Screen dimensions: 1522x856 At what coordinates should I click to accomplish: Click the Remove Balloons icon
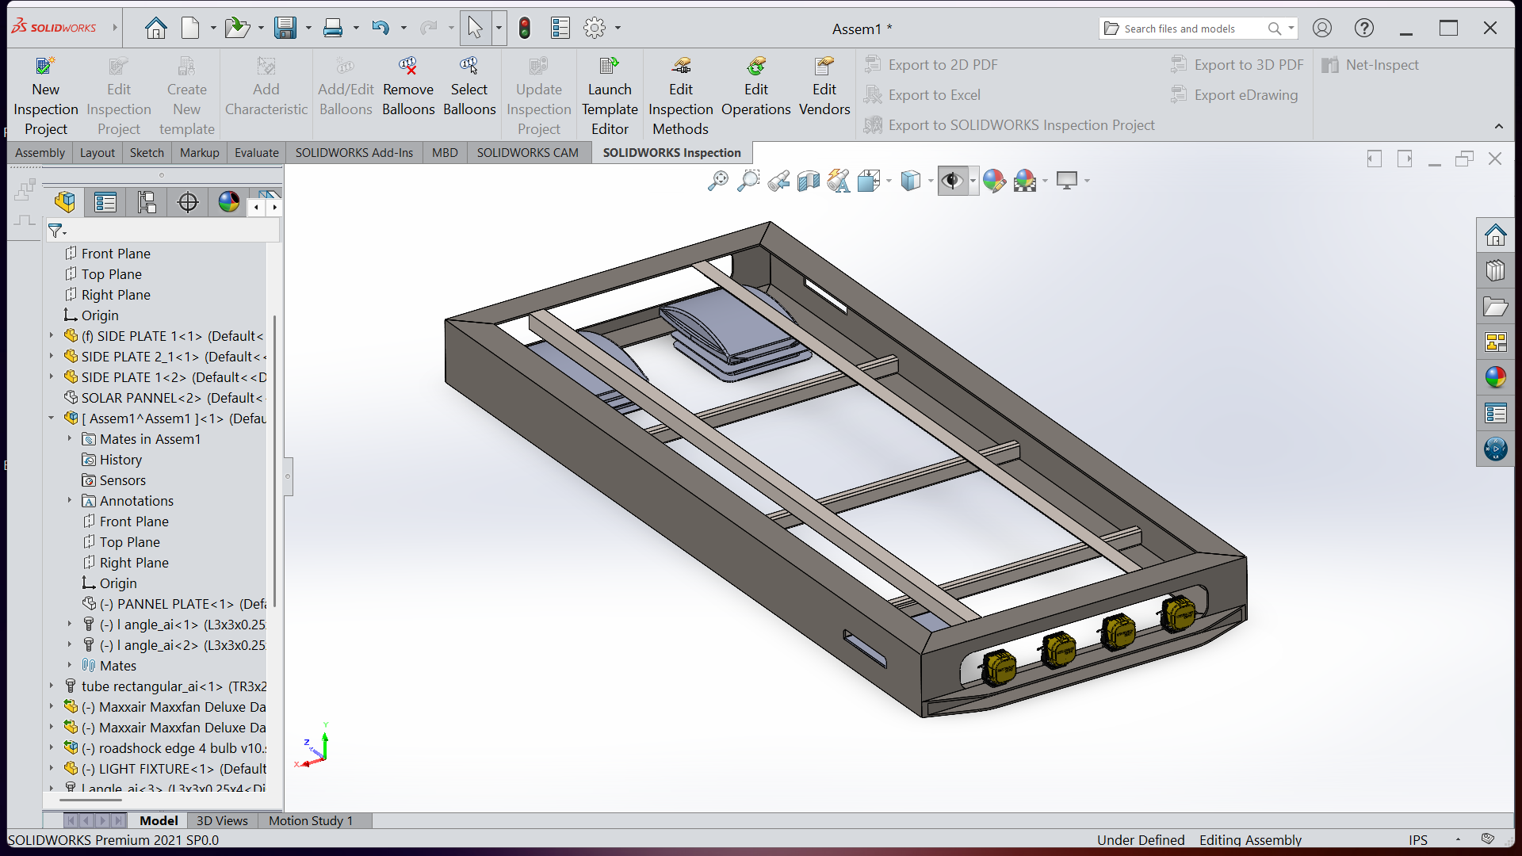point(407,67)
